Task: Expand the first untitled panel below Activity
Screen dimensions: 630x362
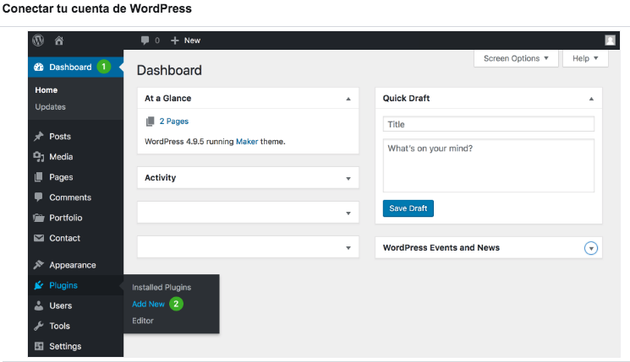Action: 348,213
